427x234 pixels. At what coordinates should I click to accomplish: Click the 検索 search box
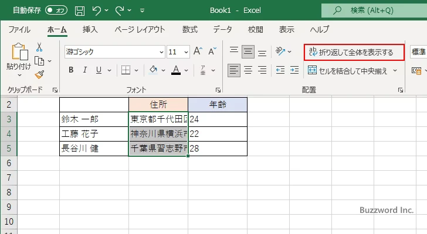374,11
